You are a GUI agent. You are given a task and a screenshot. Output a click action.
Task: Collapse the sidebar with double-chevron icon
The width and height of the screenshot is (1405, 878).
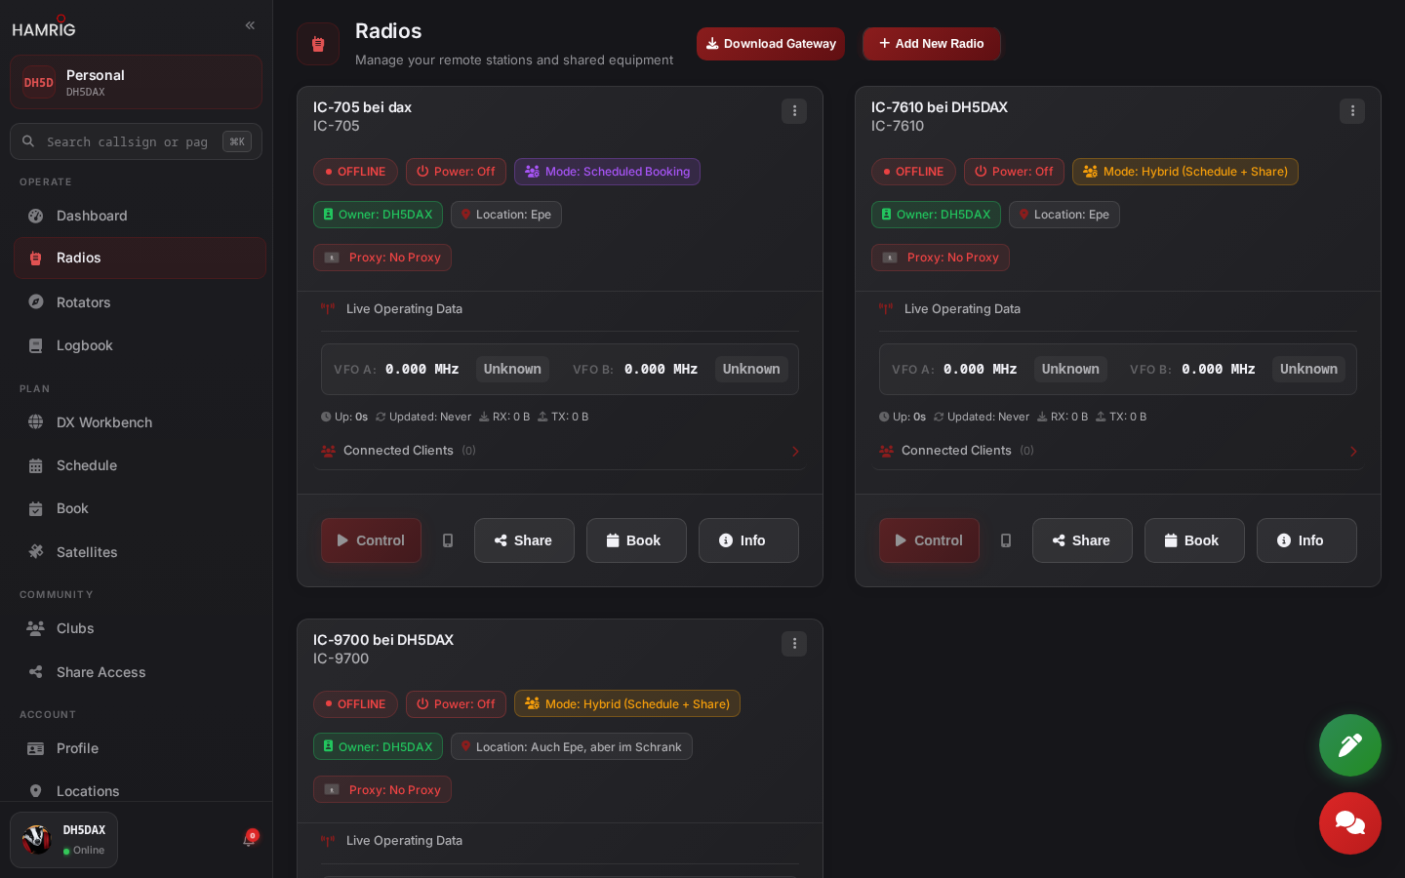tap(250, 25)
